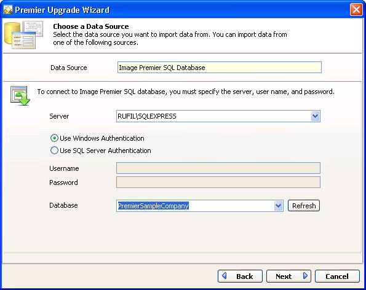Image resolution: width=366 pixels, height=290 pixels.
Task: Click the Database label
Action: coord(63,205)
